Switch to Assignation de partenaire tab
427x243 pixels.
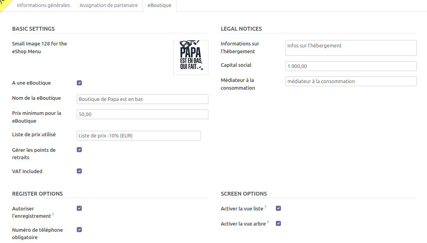point(108,5)
